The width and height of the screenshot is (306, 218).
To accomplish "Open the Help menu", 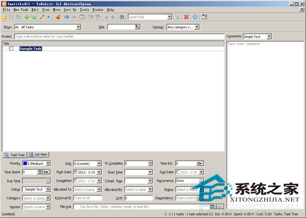I will click(110, 9).
